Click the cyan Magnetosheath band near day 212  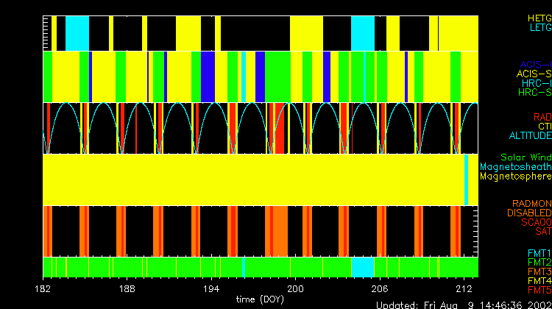(467, 180)
